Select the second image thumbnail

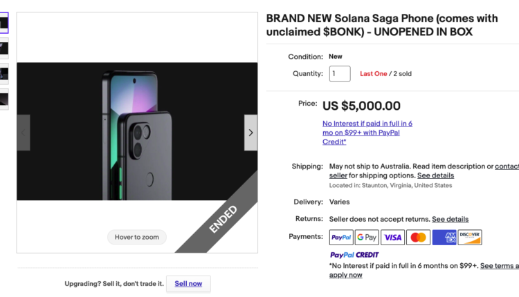[4, 48]
